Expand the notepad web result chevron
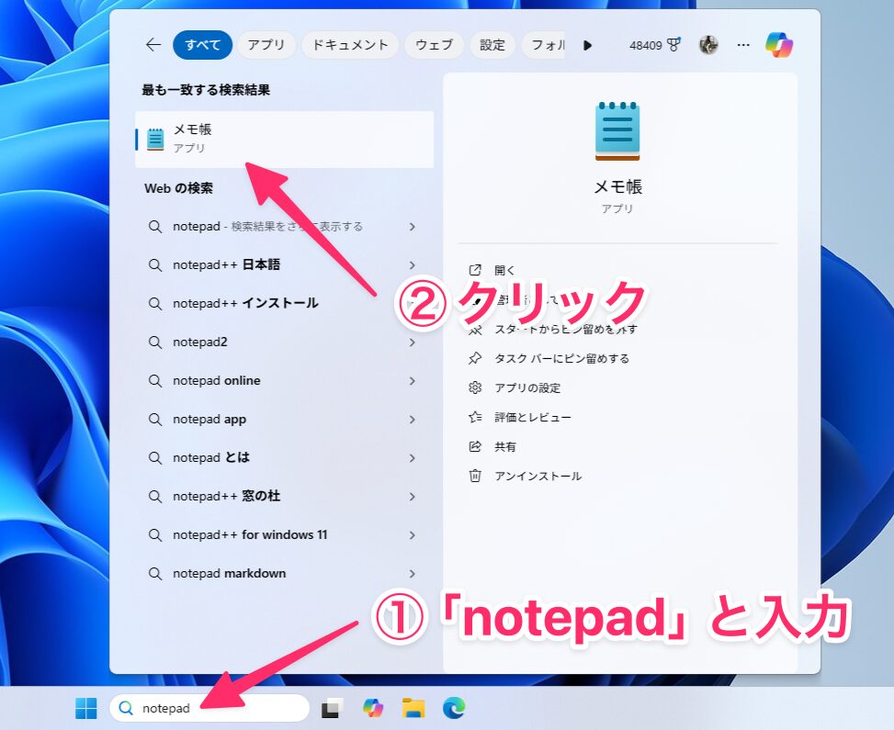The width and height of the screenshot is (894, 730). (x=413, y=227)
